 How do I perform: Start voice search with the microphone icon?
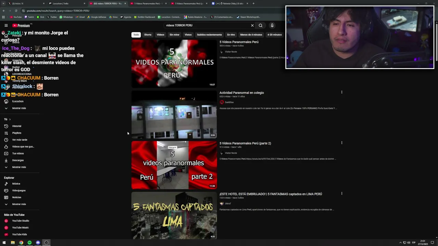[x=272, y=25]
